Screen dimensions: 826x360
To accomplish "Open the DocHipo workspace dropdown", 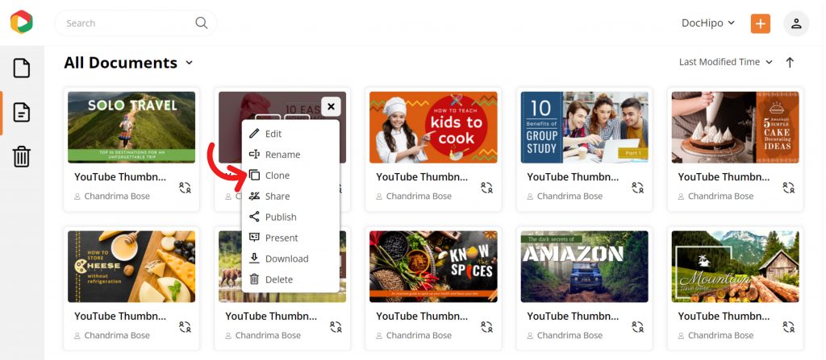I will (708, 23).
